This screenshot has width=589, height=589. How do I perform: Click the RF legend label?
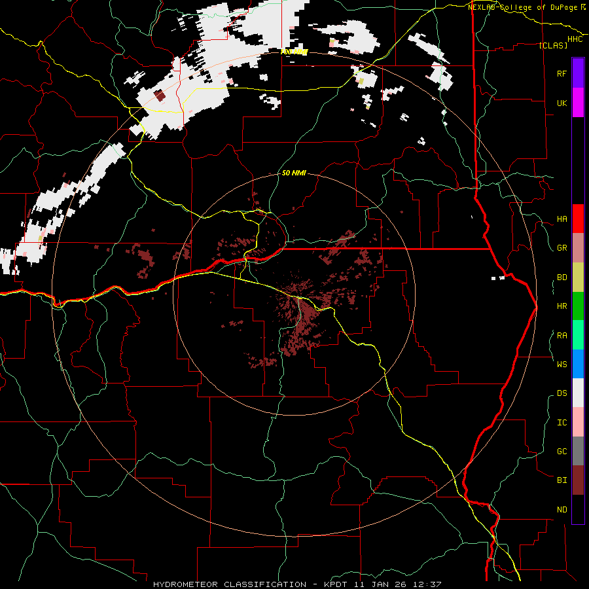pos(562,73)
